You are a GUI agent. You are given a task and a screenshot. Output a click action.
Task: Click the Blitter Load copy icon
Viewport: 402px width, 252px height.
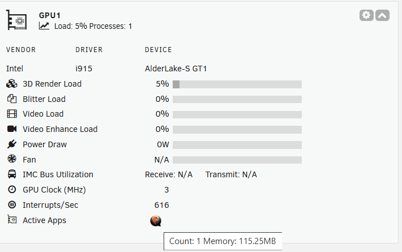coord(12,99)
